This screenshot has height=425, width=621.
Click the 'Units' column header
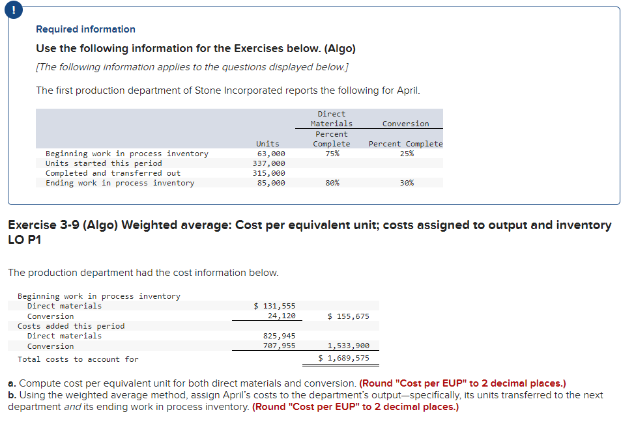point(267,144)
